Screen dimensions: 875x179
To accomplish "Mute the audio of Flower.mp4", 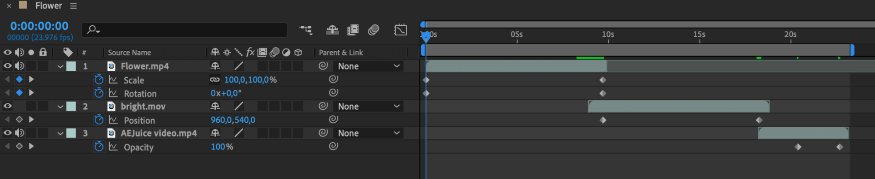I will coord(19,66).
